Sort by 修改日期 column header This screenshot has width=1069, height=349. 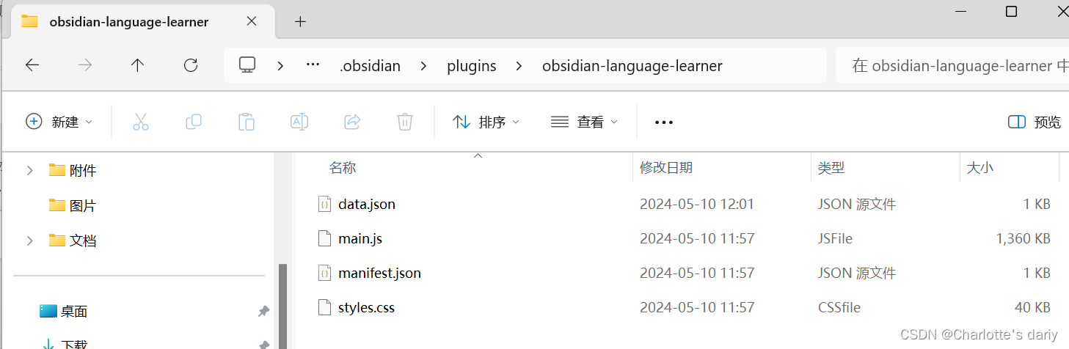[x=666, y=168]
